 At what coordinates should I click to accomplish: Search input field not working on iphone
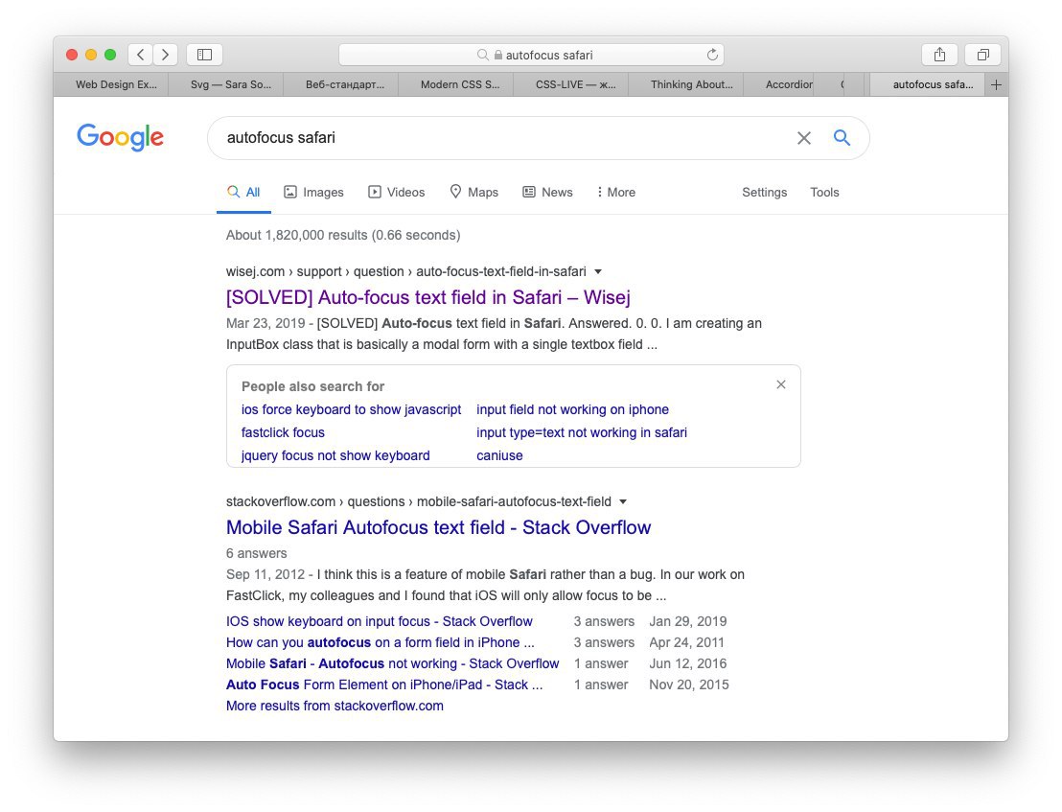572,409
